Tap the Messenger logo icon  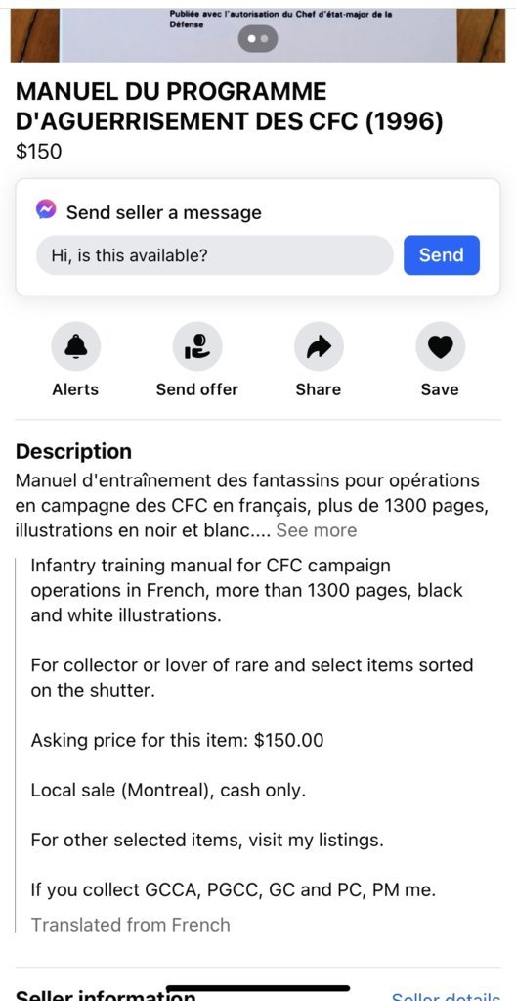coord(46,209)
